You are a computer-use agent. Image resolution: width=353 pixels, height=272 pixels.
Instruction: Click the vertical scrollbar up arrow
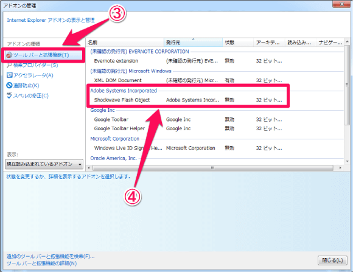pyautogui.click(x=347, y=41)
